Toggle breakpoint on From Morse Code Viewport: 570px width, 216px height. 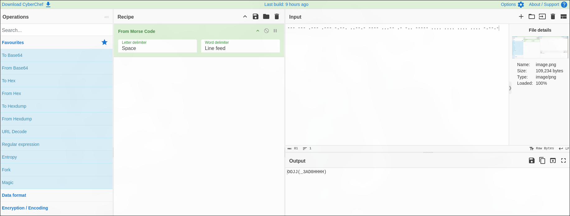coord(275,31)
